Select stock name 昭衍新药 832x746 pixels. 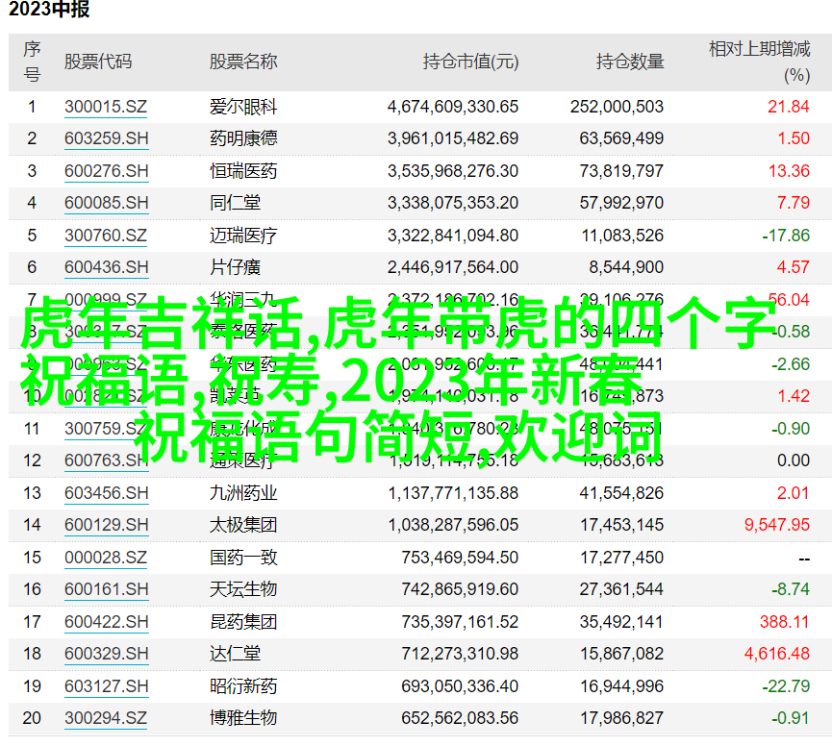pyautogui.click(x=243, y=686)
